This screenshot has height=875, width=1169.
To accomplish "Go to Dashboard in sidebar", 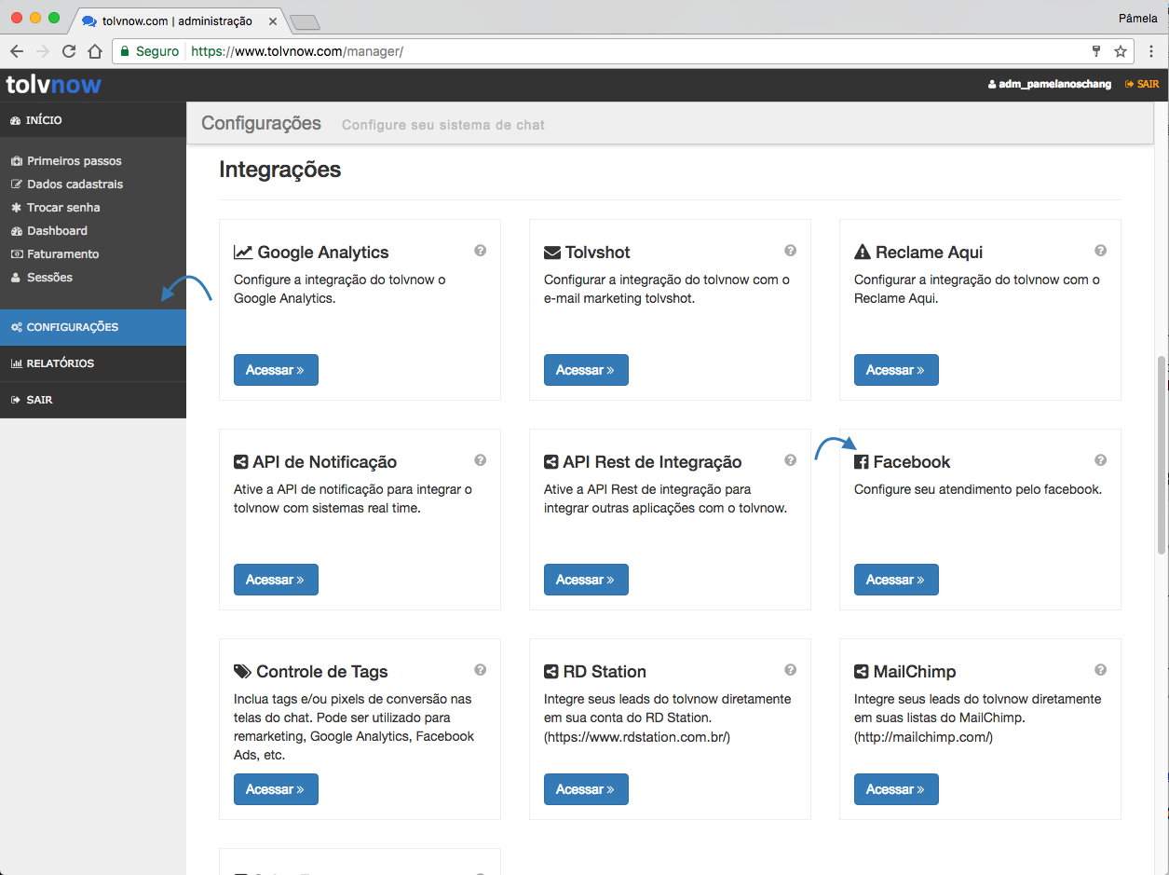I will coord(48,231).
